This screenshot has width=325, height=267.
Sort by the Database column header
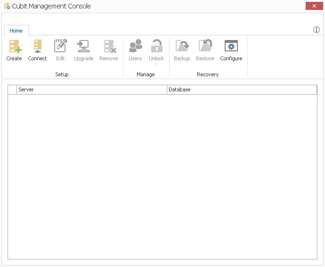coord(242,89)
